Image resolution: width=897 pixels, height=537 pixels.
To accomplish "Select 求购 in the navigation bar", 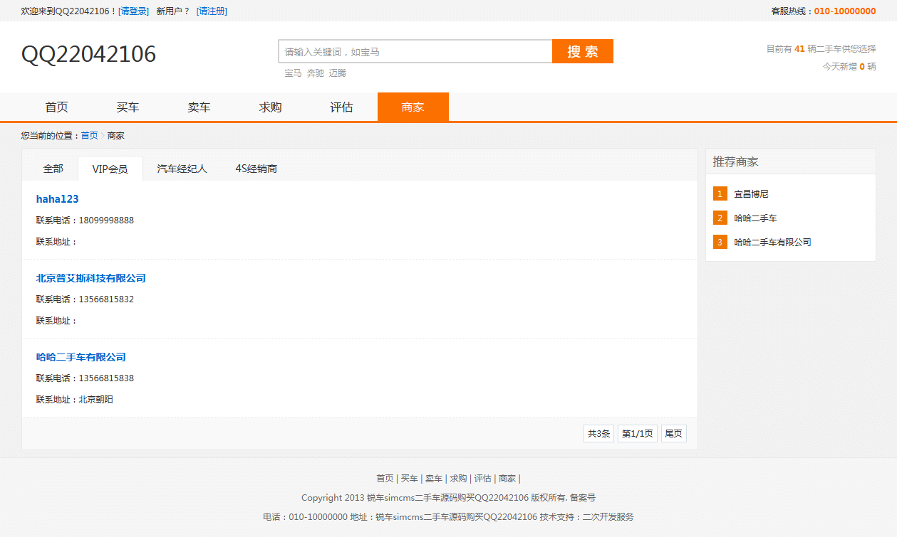I will click(271, 107).
